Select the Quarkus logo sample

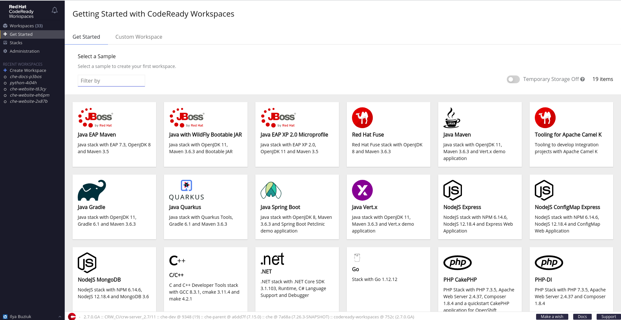tap(186, 190)
